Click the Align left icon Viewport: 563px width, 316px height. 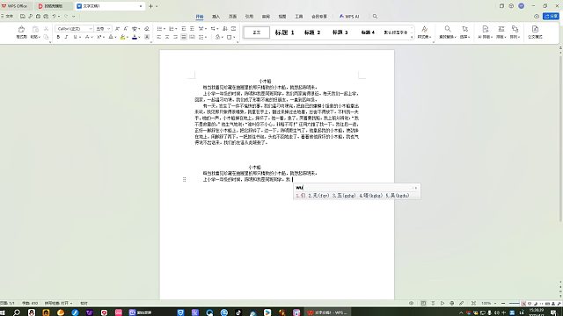pyautogui.click(x=158, y=37)
